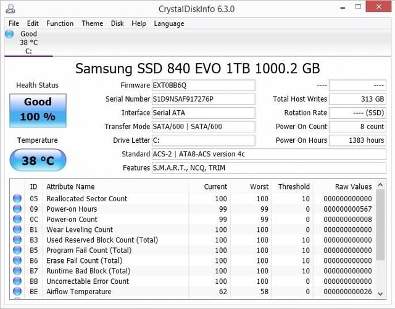Viewport: 395px width, 309px height.
Task: Click Samsung SSD 840 EVO 1TB title
Action: coord(197,68)
